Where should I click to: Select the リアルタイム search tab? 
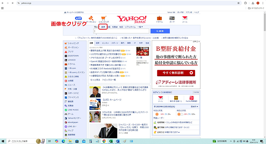tap(130, 27)
